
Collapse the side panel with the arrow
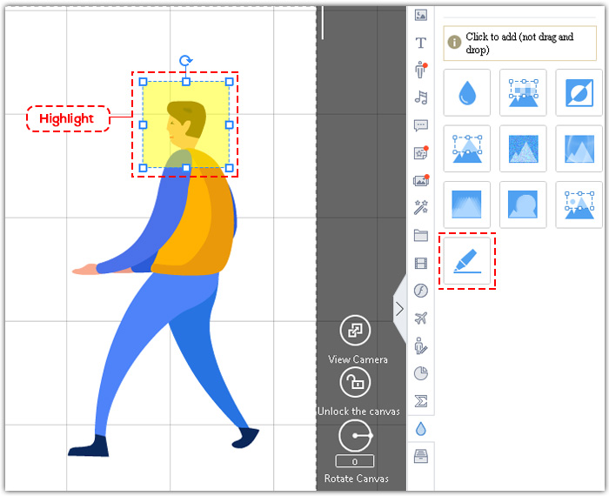pyautogui.click(x=399, y=309)
